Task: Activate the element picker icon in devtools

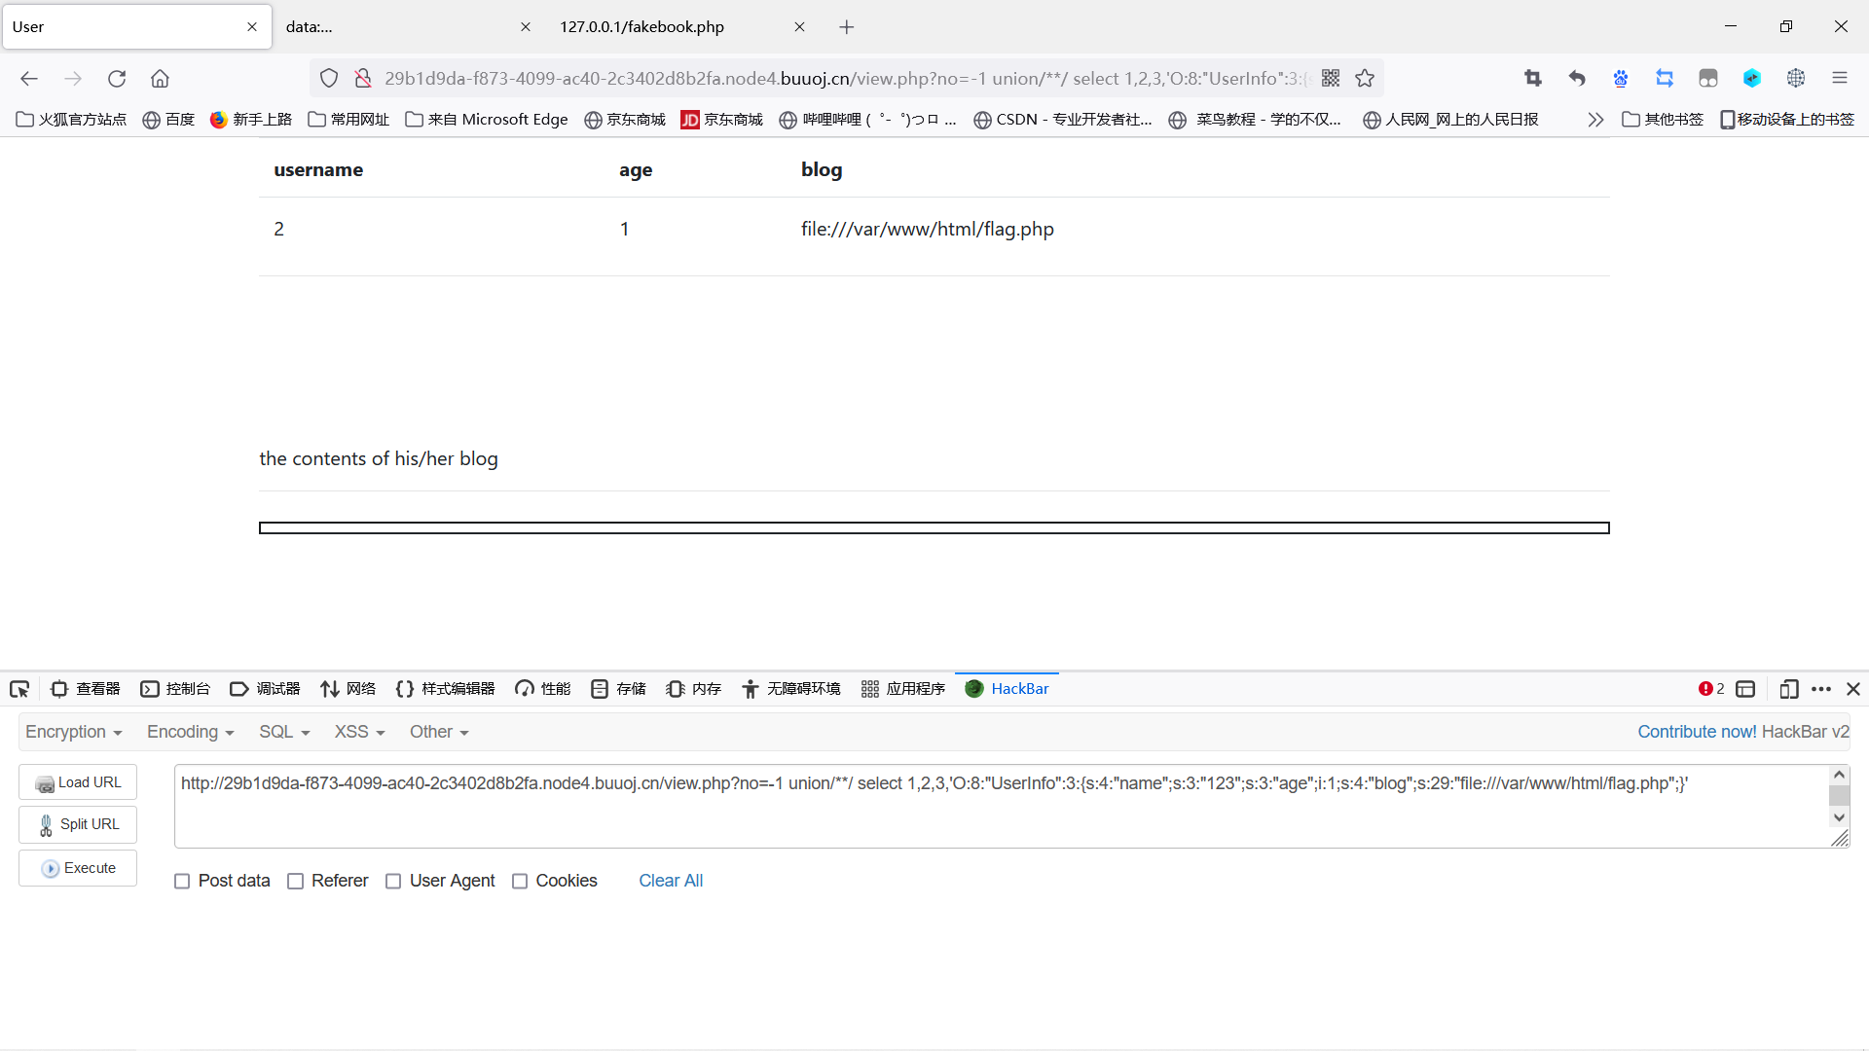Action: 19,689
